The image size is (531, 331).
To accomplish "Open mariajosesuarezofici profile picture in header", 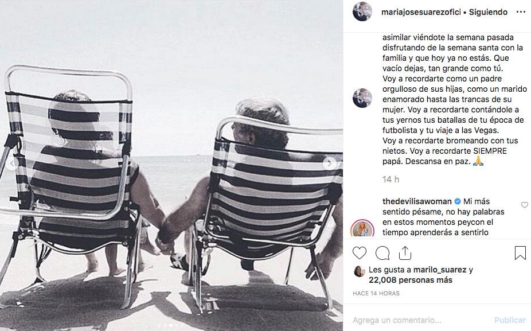I will 362,11.
